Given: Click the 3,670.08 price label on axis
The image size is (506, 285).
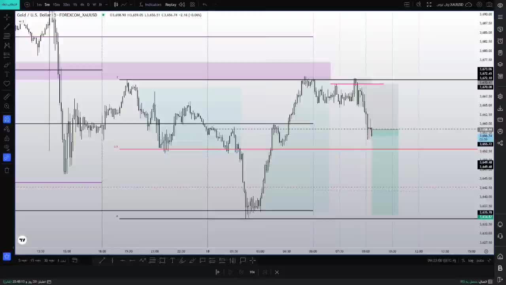Looking at the screenshot, I should [485, 87].
